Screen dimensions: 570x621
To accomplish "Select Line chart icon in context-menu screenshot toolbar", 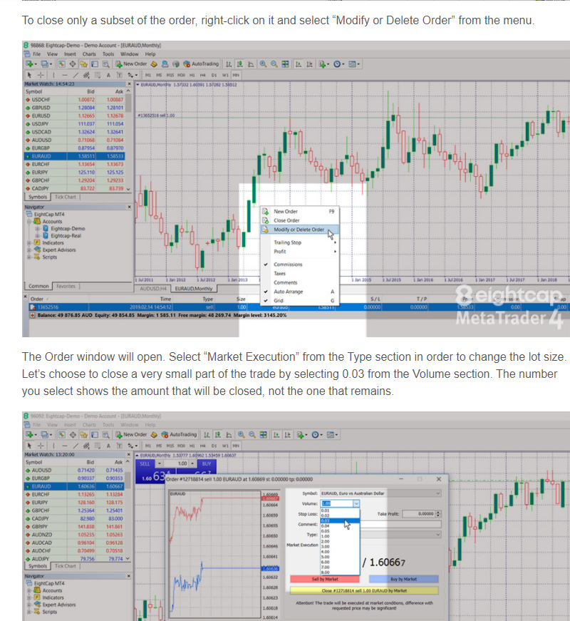I will click(251, 63).
